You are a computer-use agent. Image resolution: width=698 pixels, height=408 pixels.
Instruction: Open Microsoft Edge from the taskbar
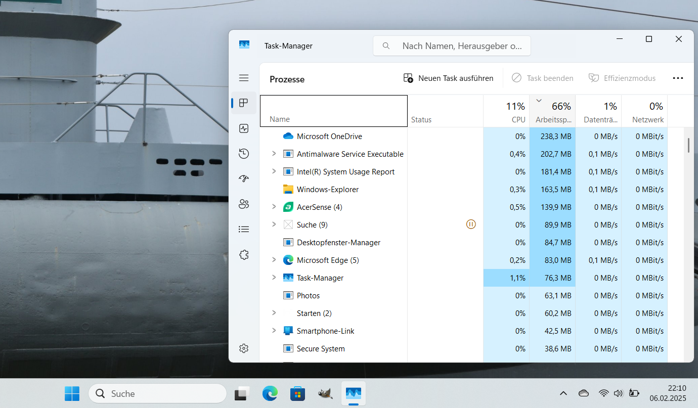(270, 393)
